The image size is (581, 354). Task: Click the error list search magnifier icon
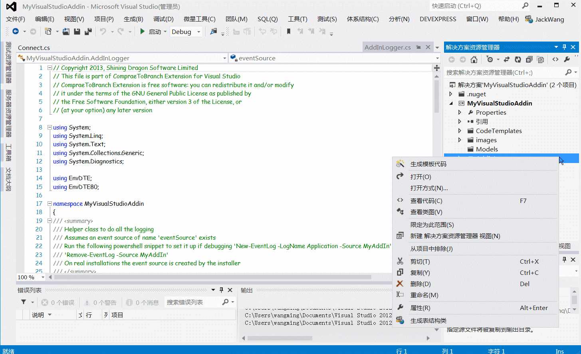coord(226,302)
